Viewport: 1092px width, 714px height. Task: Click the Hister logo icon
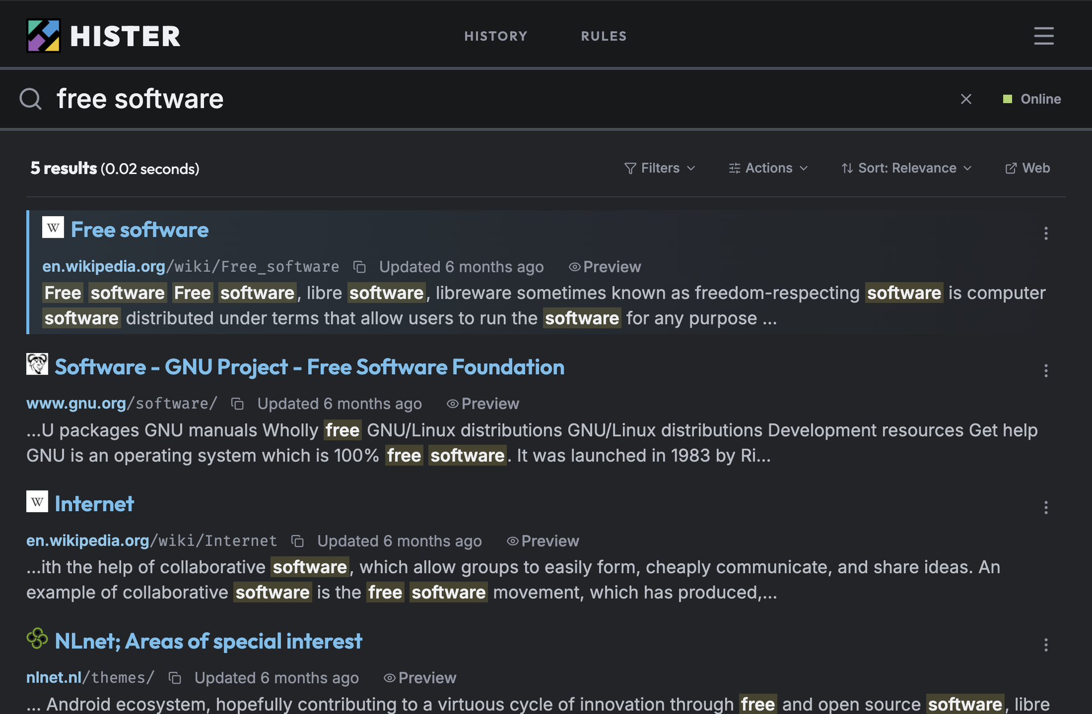point(43,36)
